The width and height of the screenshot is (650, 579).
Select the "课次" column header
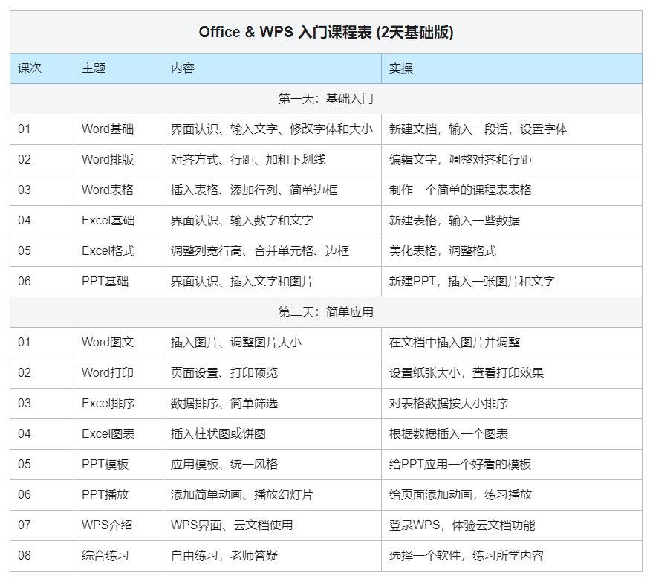(42, 68)
